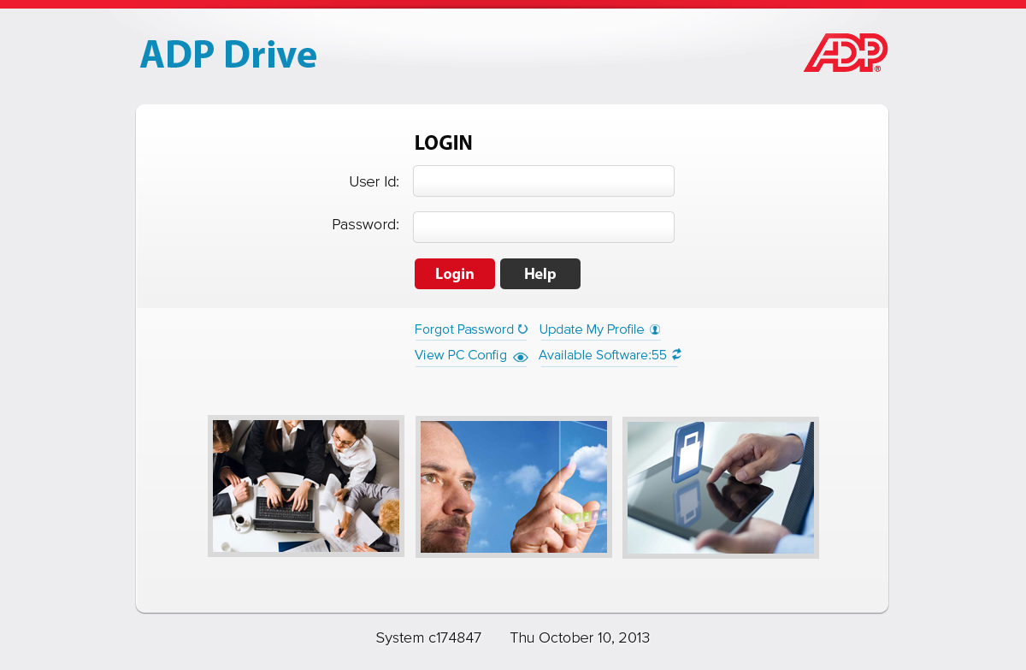Click the sync arrows icon beside Available Software
Screen dimensions: 1026x670
pos(676,354)
